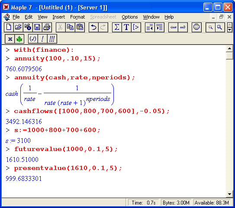Screen dimensions: 235x208
Task: Insert text with the T icon
Action: click(x=126, y=27)
